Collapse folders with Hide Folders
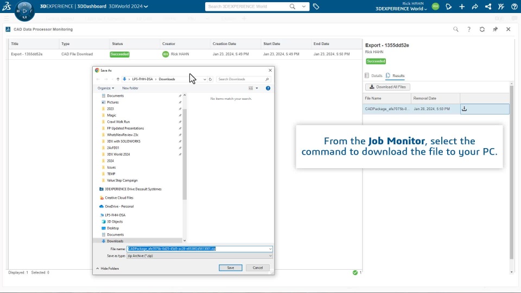This screenshot has height=293, width=521. (x=107, y=269)
